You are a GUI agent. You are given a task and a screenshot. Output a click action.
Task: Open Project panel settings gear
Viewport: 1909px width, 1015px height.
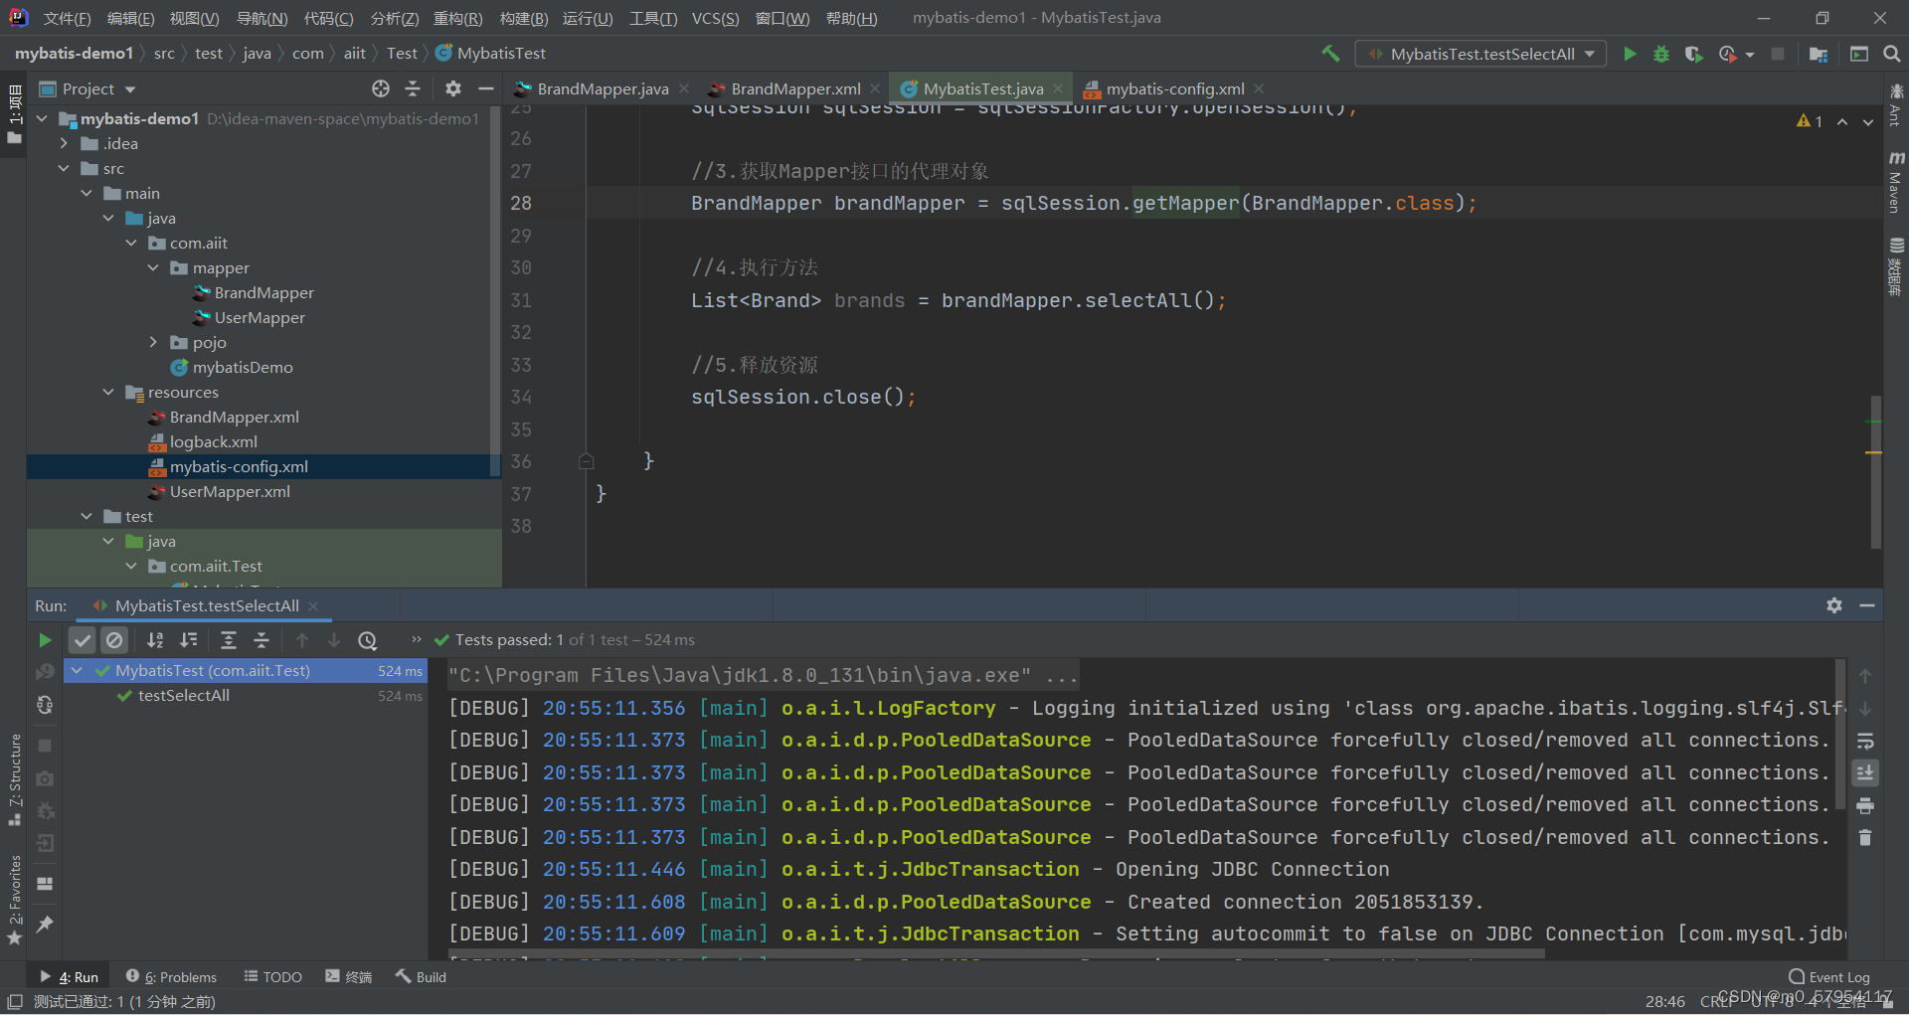[x=453, y=88]
